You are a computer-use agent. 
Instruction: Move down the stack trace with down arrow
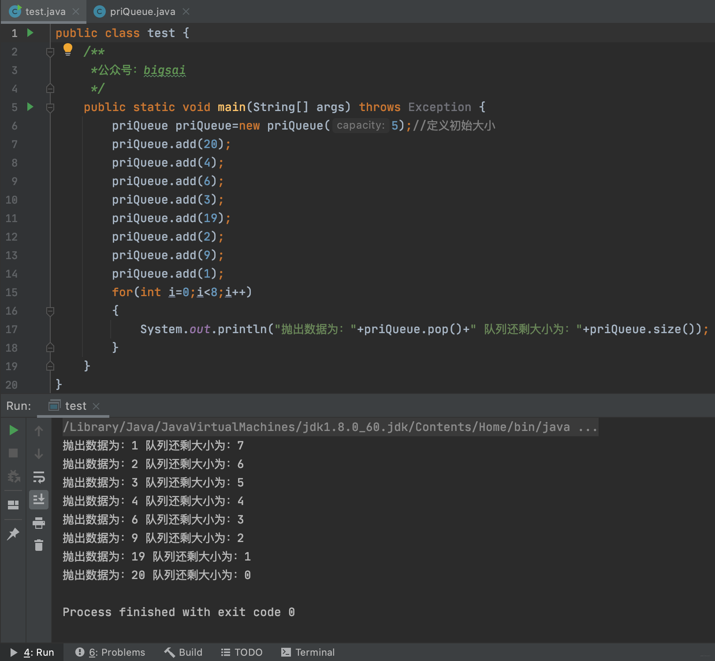(39, 453)
